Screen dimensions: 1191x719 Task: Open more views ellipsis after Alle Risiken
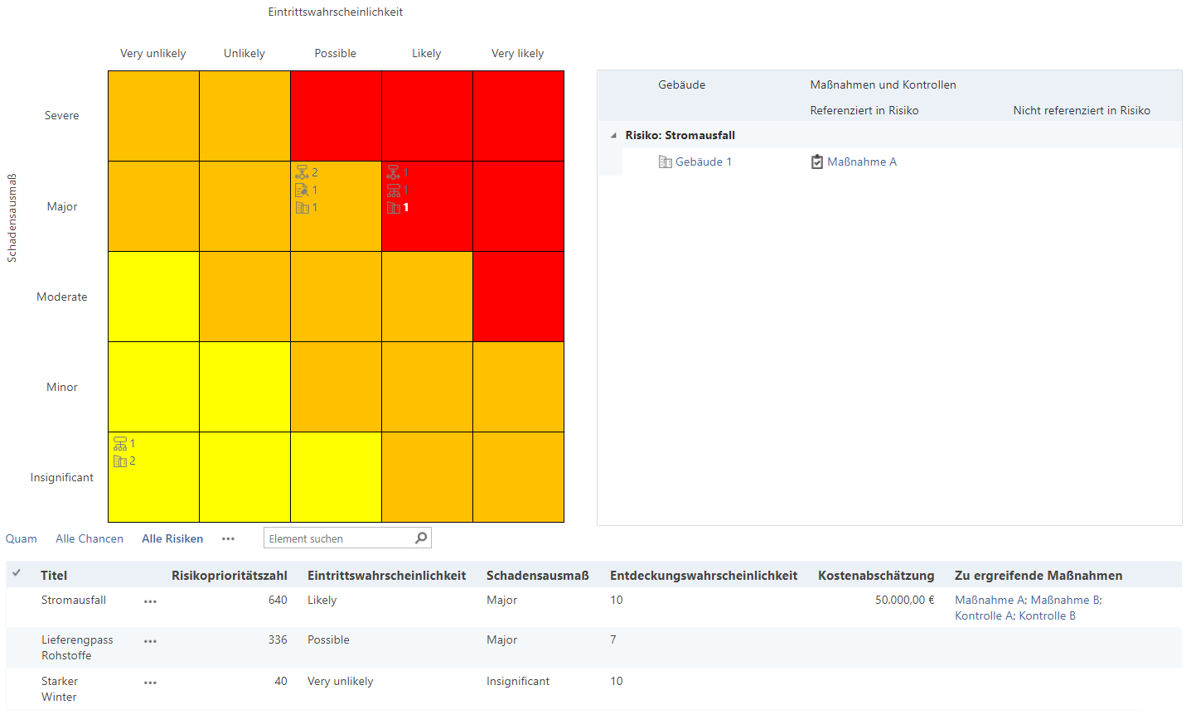pyautogui.click(x=228, y=538)
